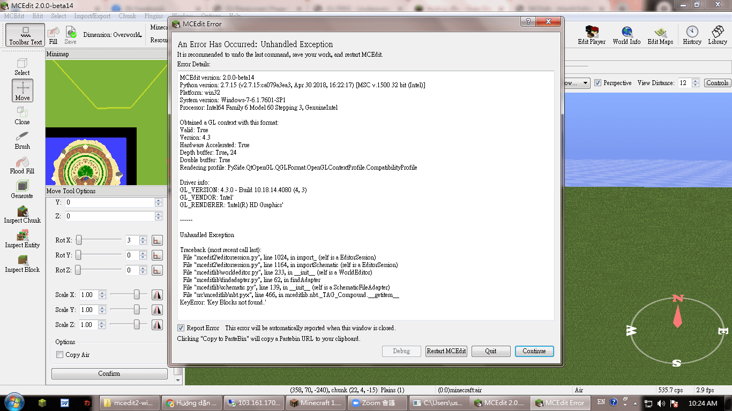The height and width of the screenshot is (411, 732).
Task: Uncheck the Report Error checkbox
Action: click(181, 328)
